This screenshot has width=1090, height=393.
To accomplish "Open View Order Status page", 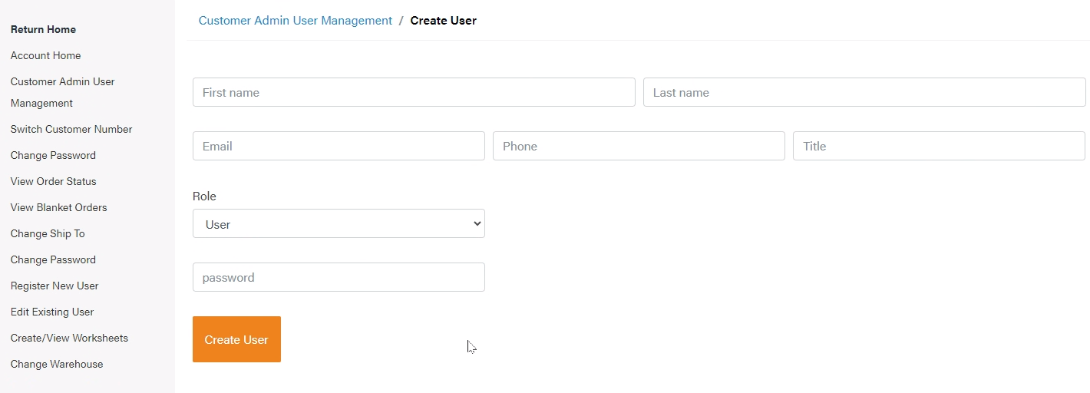I will [x=54, y=181].
